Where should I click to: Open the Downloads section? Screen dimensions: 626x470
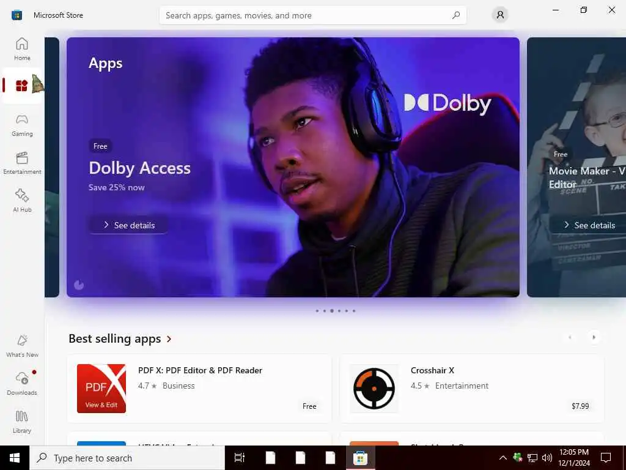22,384
